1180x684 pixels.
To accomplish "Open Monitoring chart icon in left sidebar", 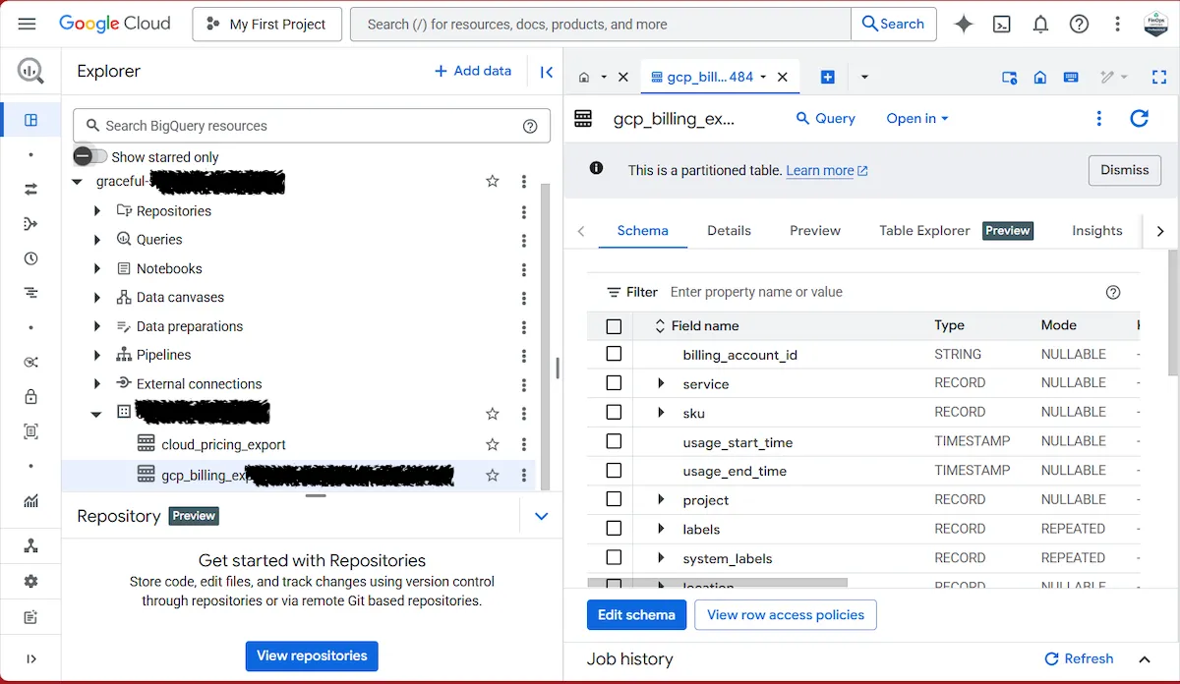I will (x=30, y=501).
